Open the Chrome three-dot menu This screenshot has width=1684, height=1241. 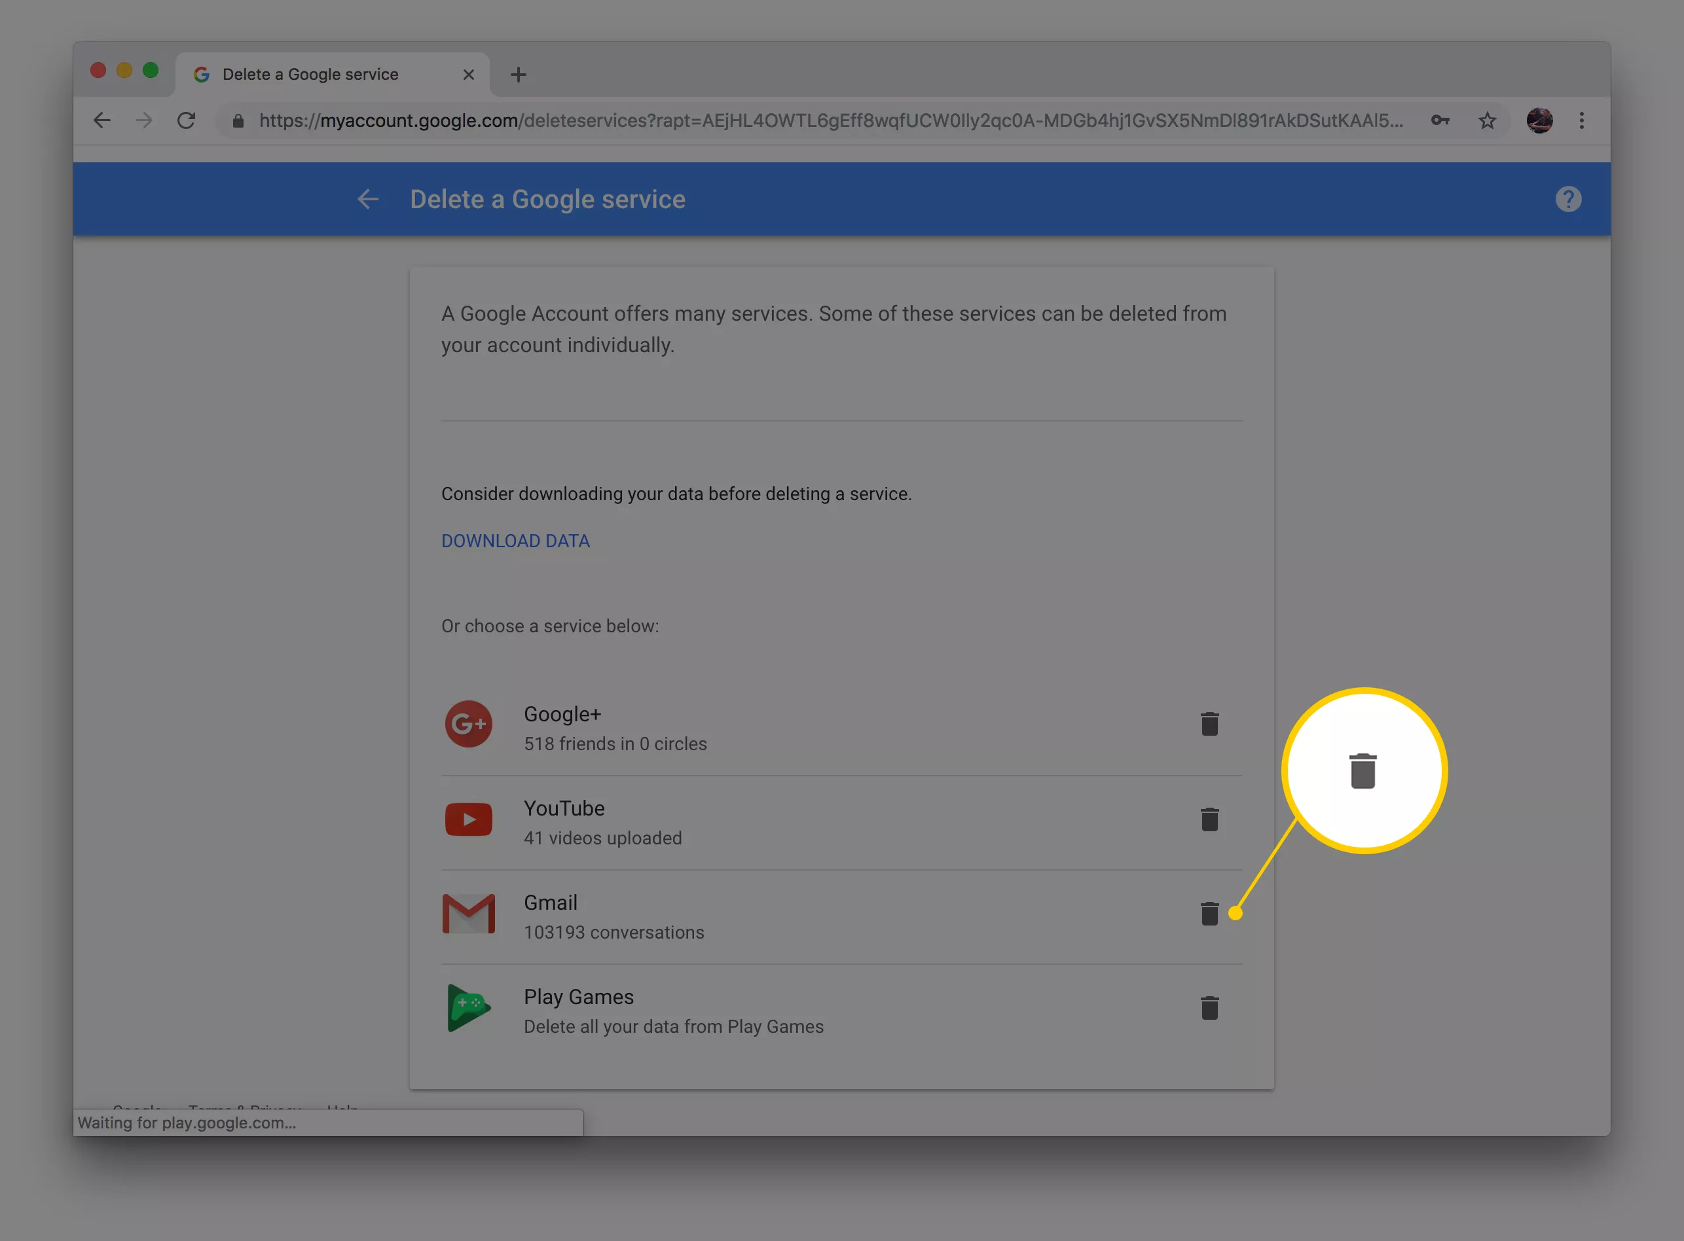tap(1581, 120)
